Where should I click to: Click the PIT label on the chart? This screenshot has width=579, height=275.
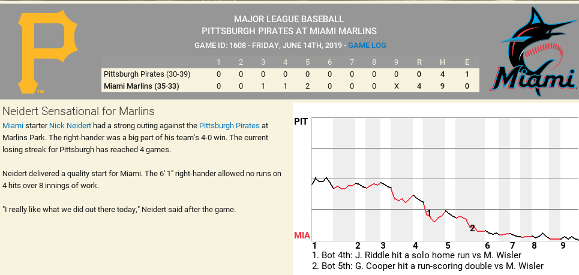(x=301, y=122)
